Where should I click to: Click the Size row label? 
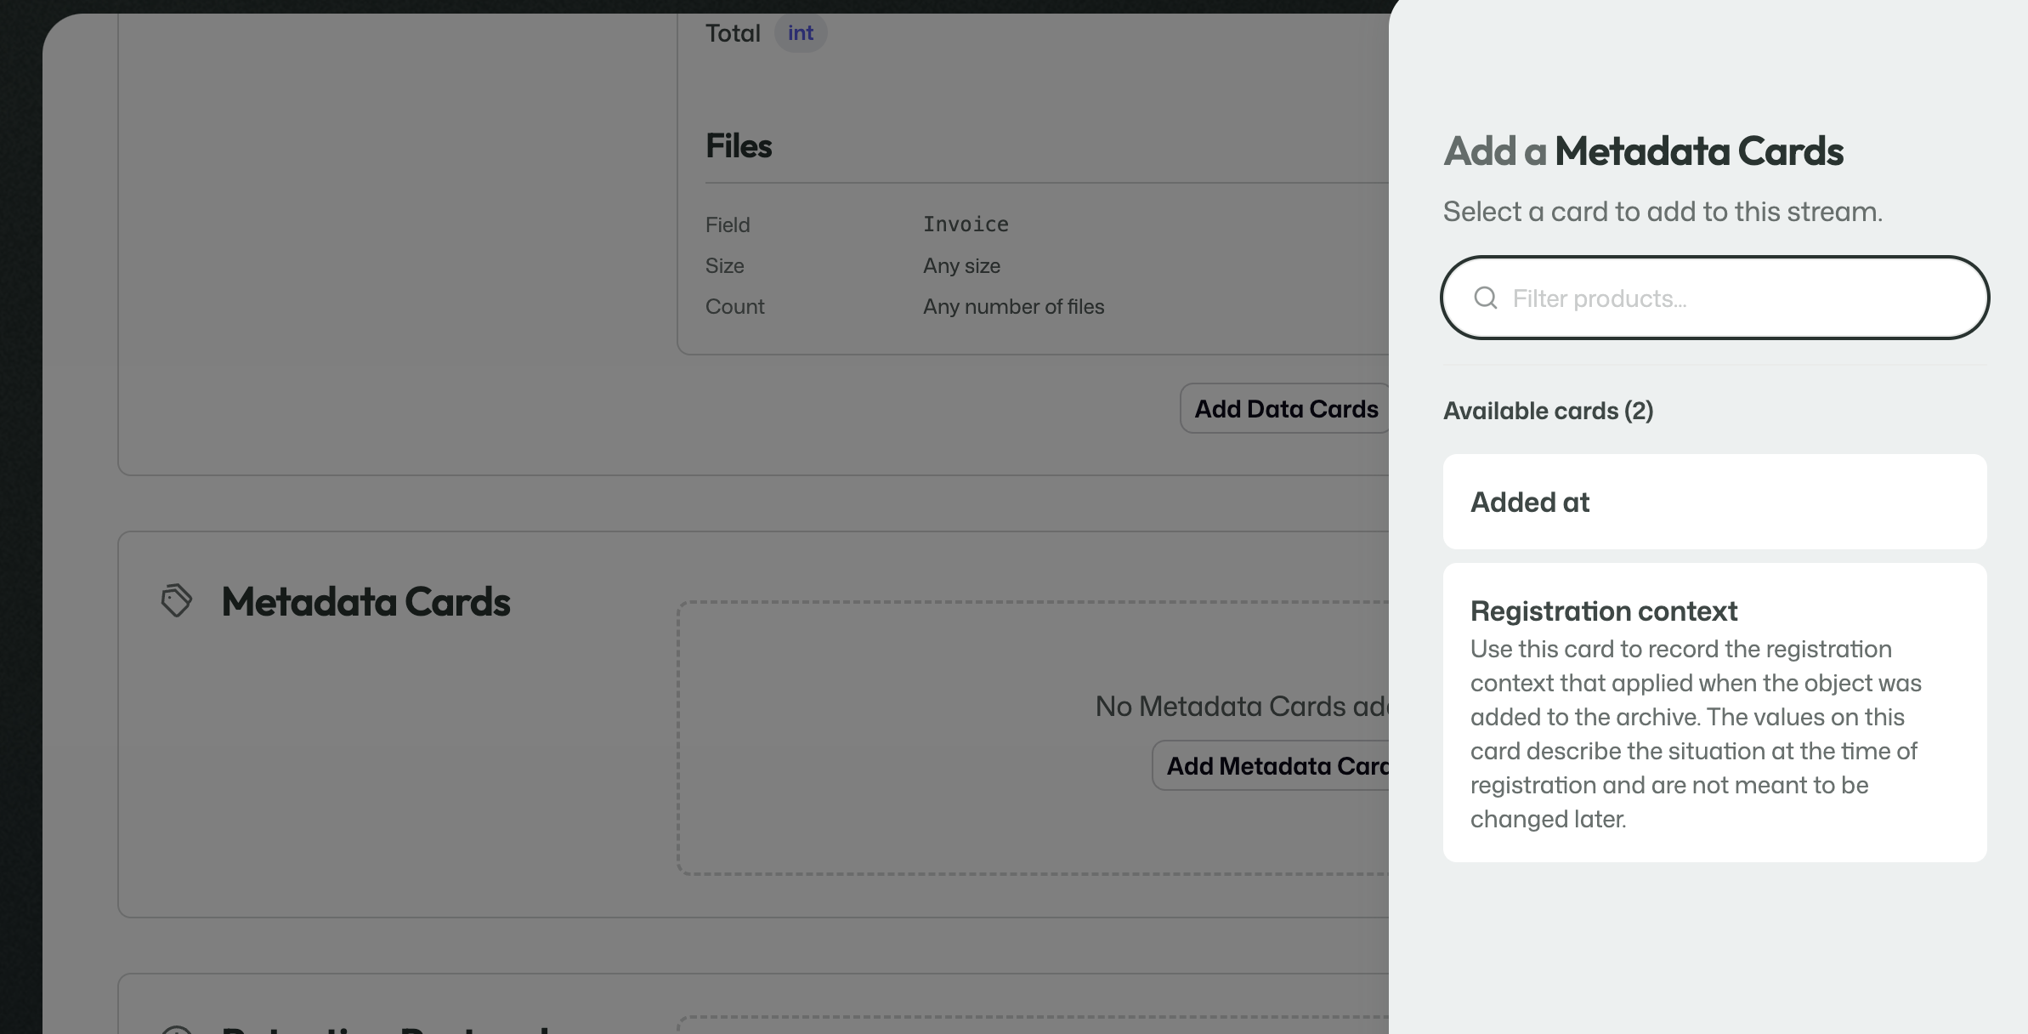tap(725, 266)
